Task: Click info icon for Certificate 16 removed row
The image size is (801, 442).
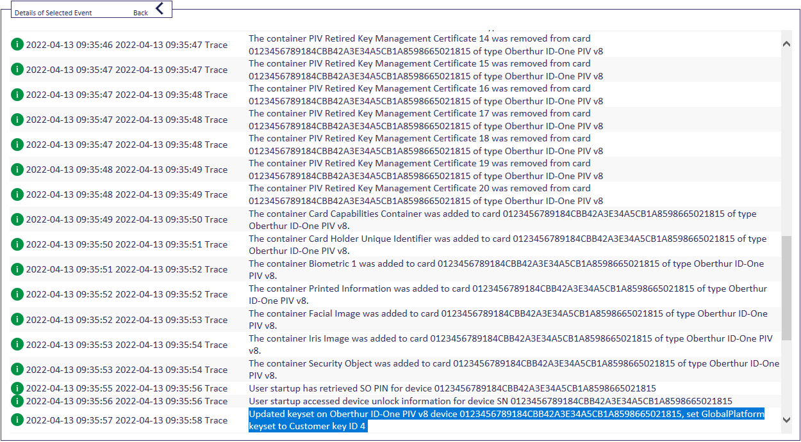Action: (17, 95)
